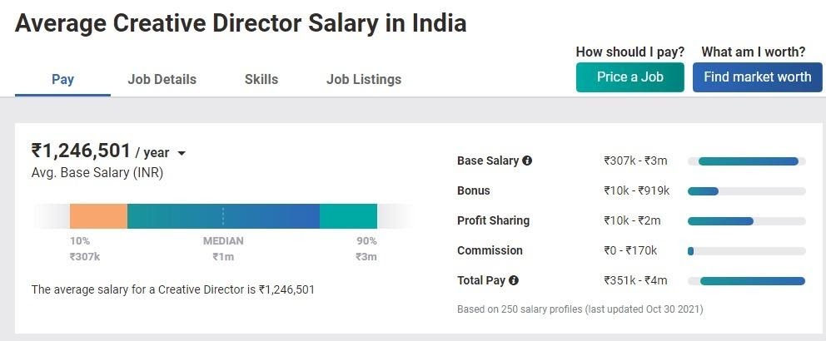Click the orange 10% salary segment

click(x=98, y=215)
